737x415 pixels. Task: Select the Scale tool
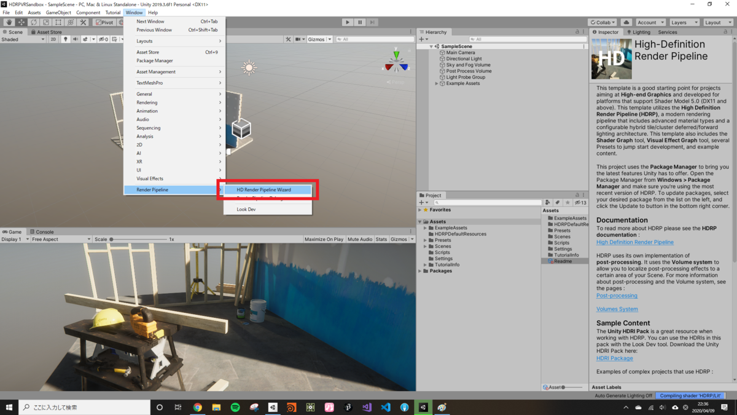[x=45, y=23]
